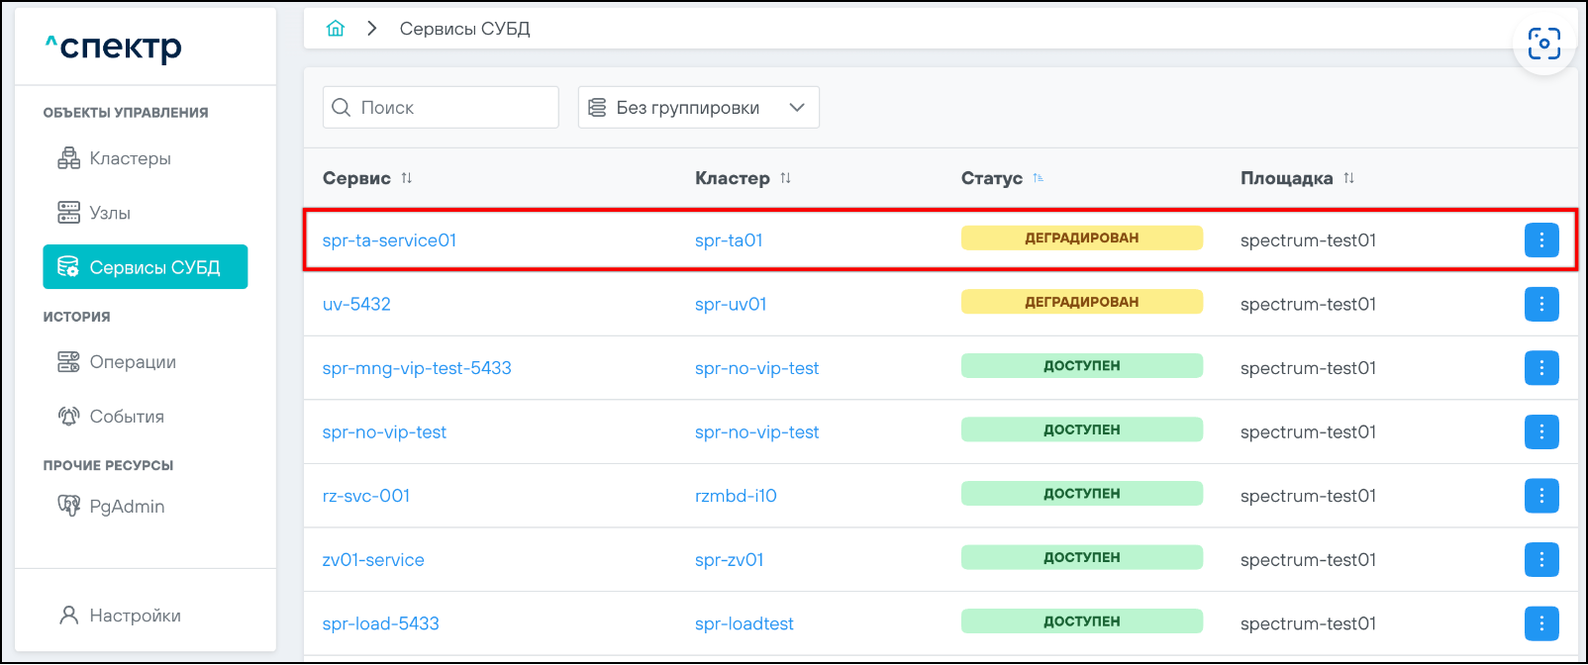
Task: Open the spr-mng-vip-test-5433 service link
Action: 417,368
